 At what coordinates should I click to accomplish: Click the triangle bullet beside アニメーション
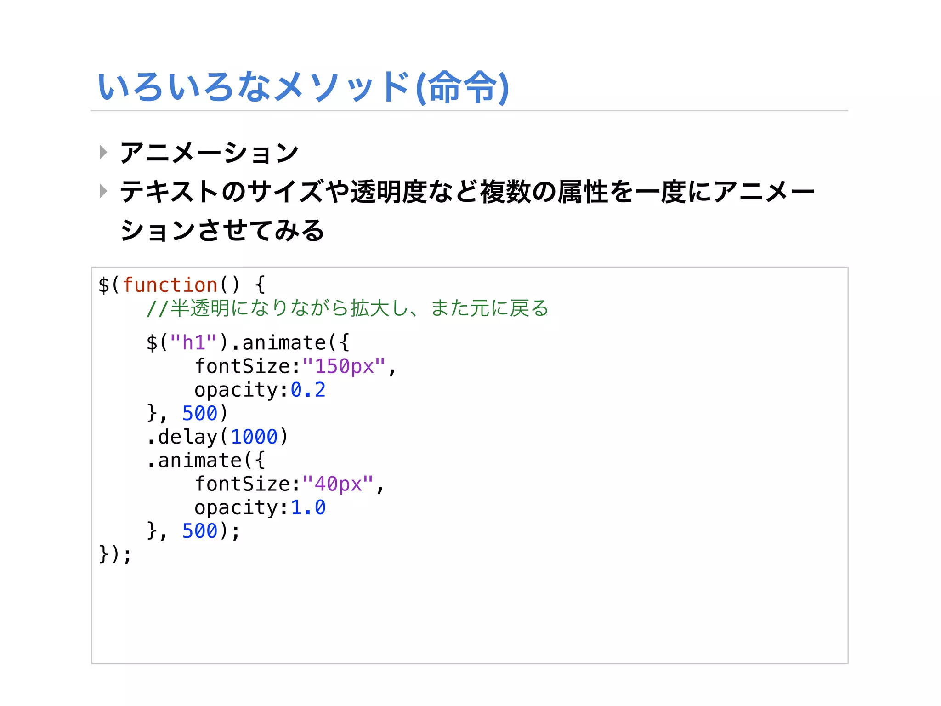103,152
